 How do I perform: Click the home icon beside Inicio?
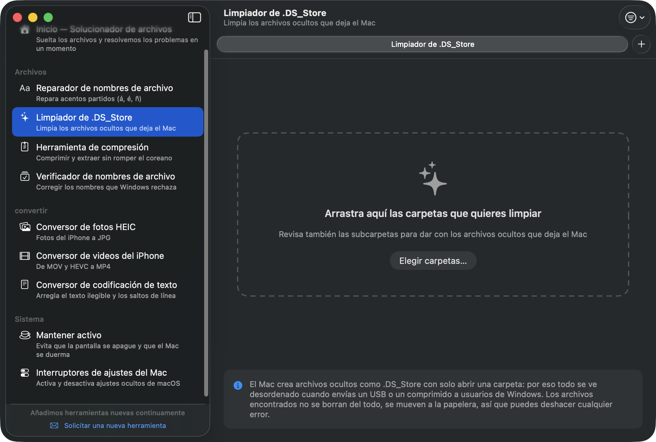coord(24,29)
